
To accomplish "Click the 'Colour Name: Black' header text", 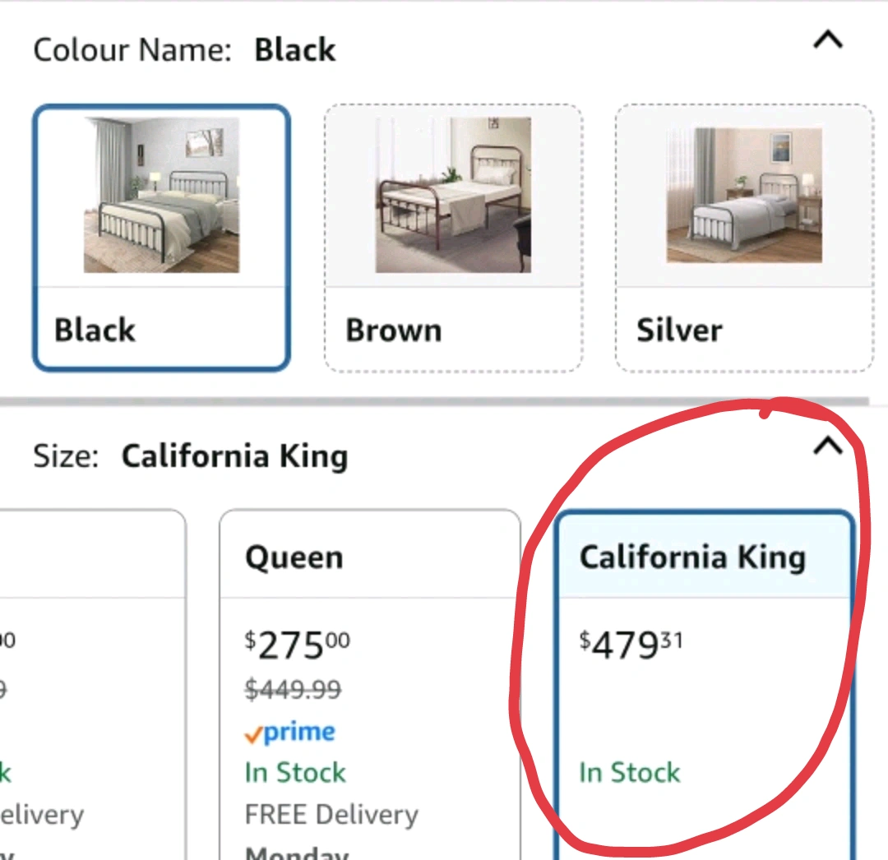I will tap(184, 50).
